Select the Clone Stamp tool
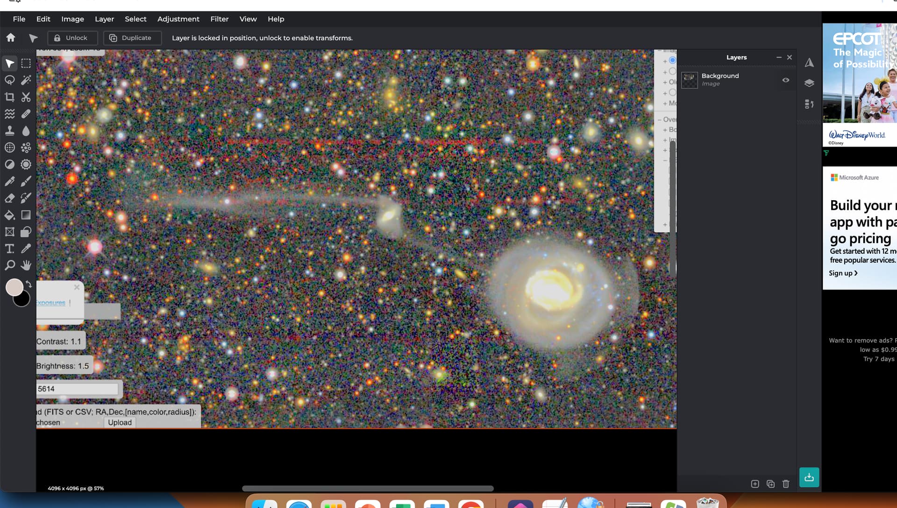Viewport: 897px width, 508px height. pos(9,131)
